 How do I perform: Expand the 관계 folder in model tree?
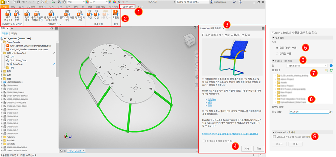[2, 71]
